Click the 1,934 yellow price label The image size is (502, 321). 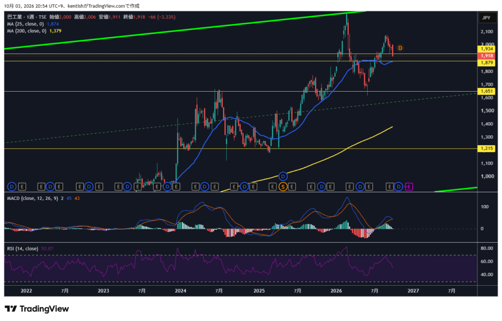[487, 49]
